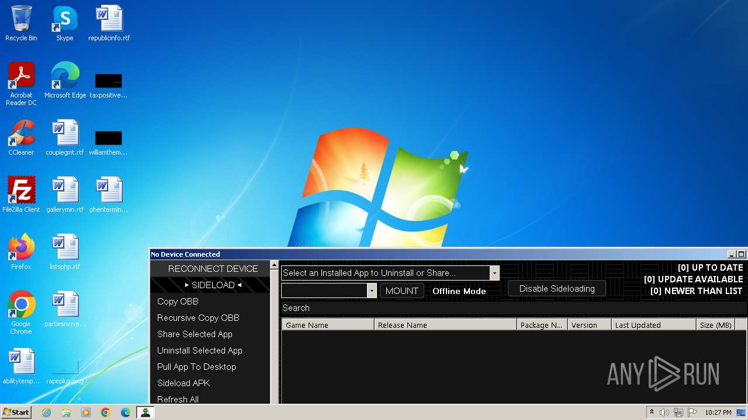Show hidden tray icons arrow

[652, 412]
